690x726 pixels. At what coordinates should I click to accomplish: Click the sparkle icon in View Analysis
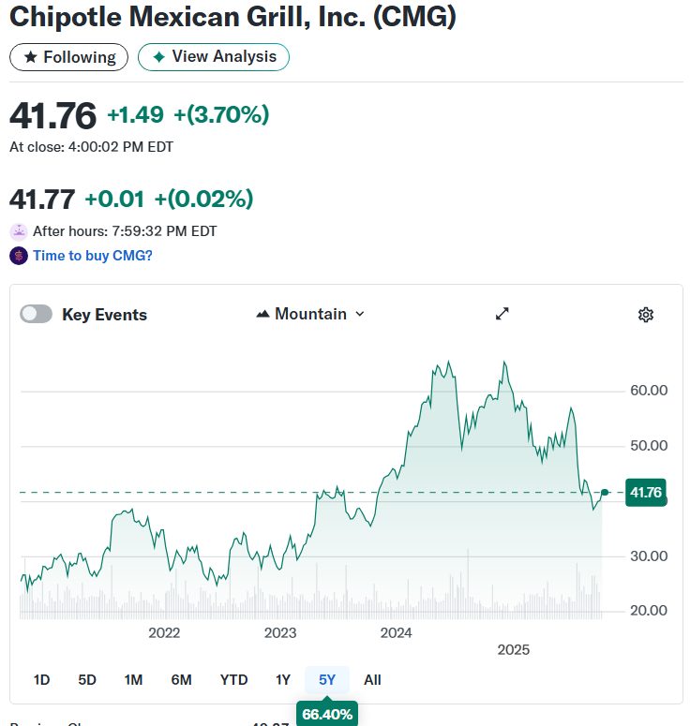click(x=159, y=57)
